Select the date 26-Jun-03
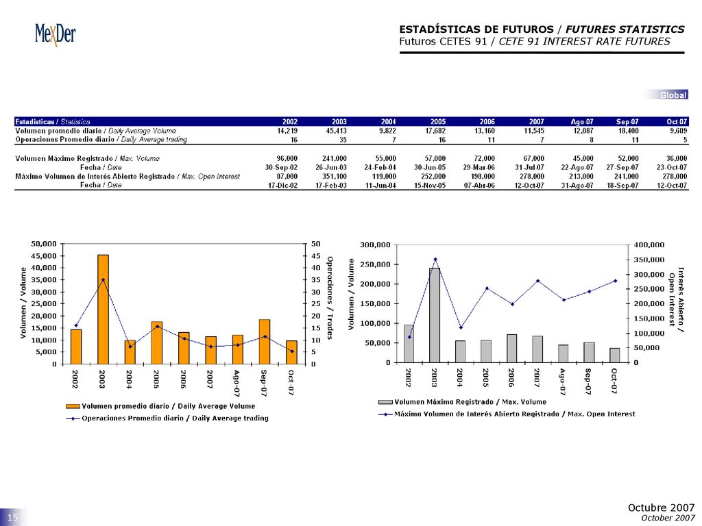This screenshot has height=526, width=702. [331, 167]
